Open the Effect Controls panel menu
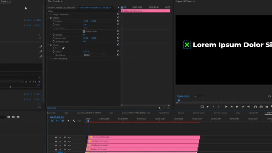 click(62, 1)
